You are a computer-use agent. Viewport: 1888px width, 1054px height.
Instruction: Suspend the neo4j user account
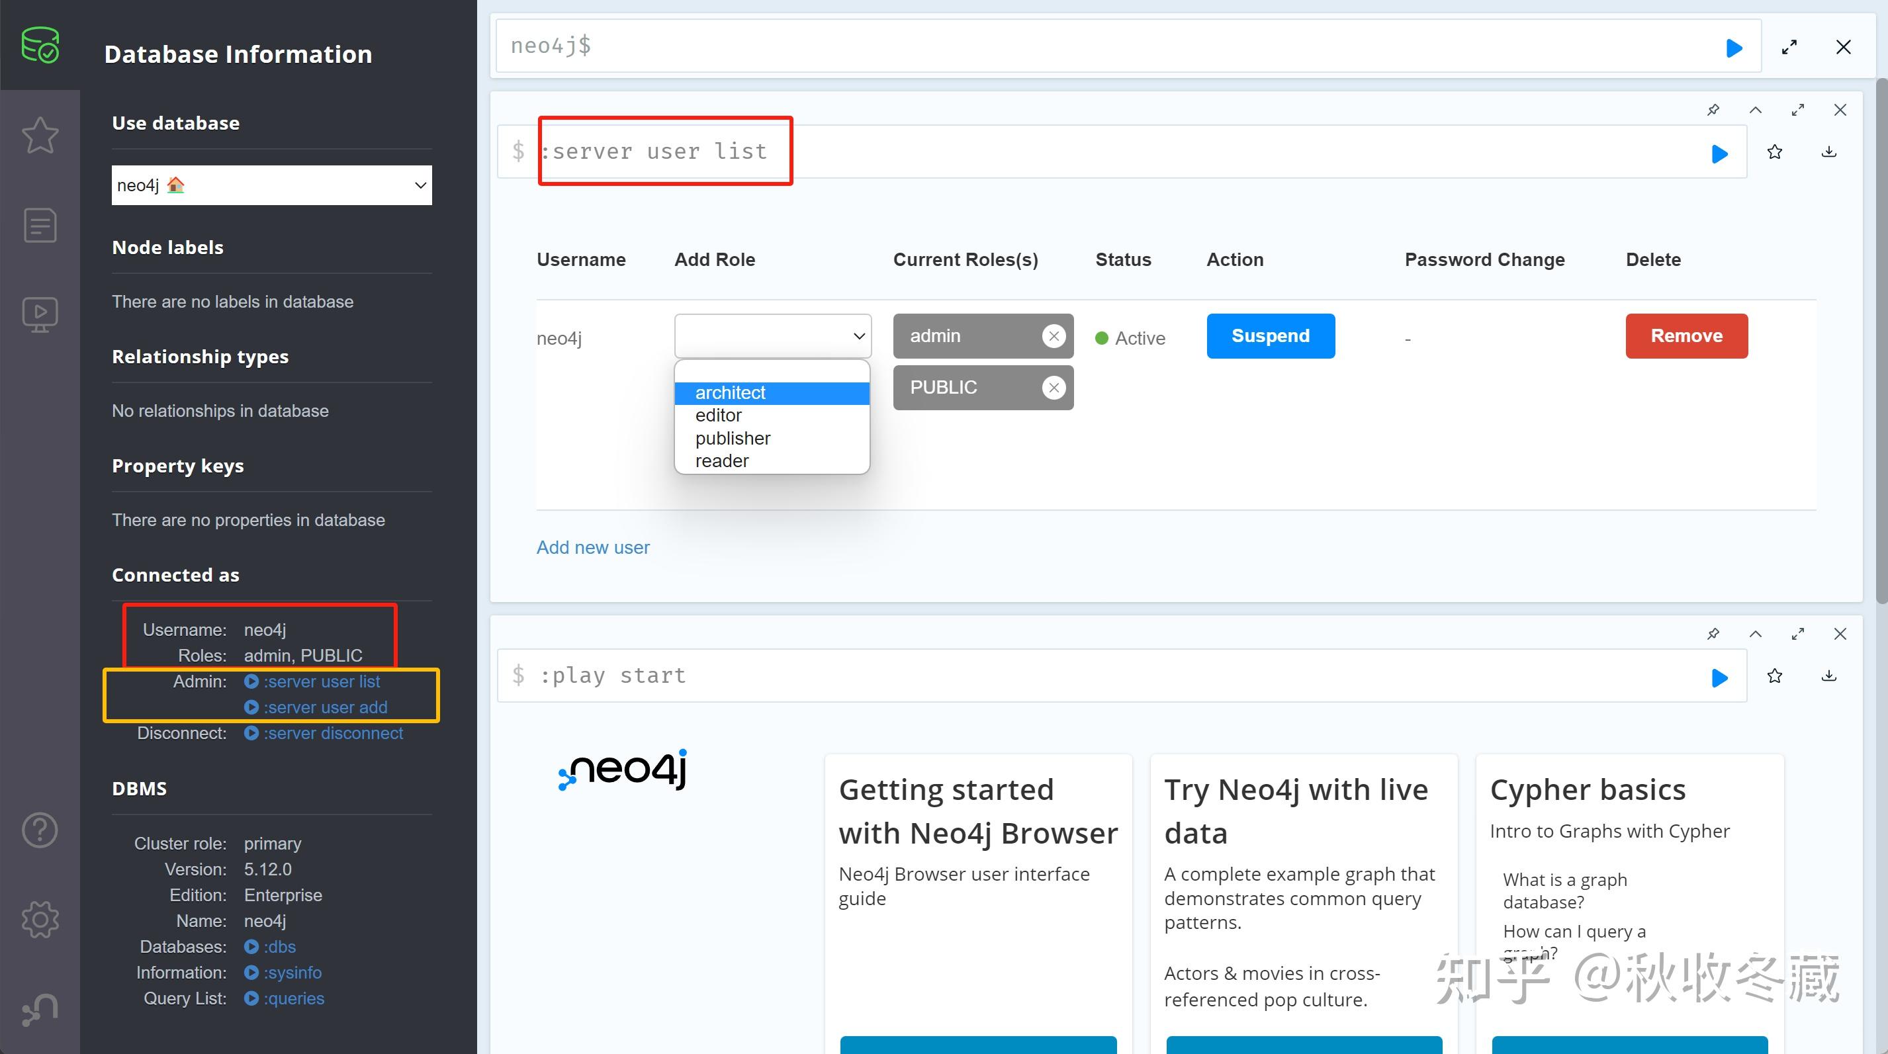1270,335
